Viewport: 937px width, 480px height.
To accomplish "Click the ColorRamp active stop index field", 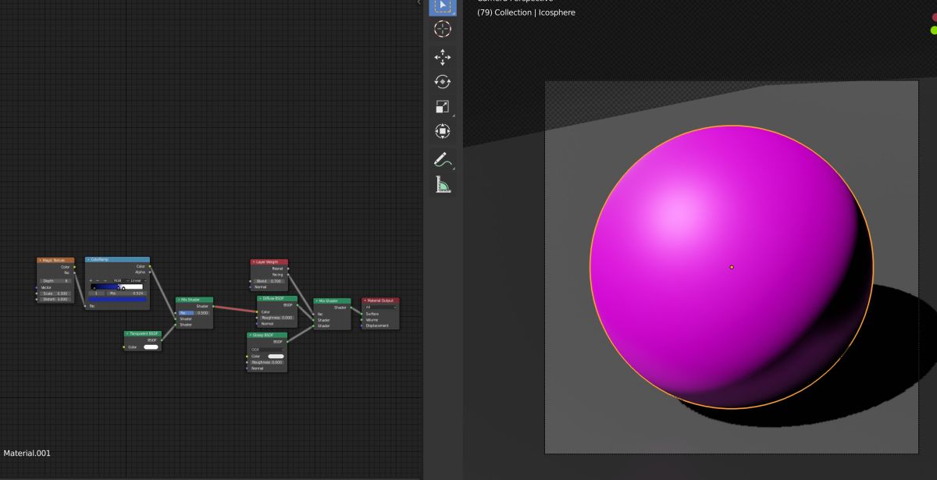I will tap(96, 293).
